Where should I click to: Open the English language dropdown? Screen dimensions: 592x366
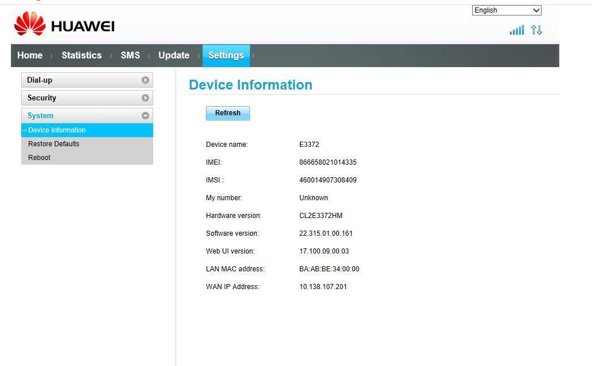[x=507, y=10]
